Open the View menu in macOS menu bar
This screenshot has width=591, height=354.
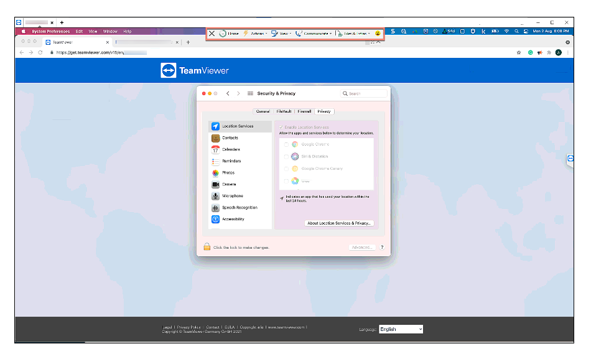pyautogui.click(x=93, y=31)
